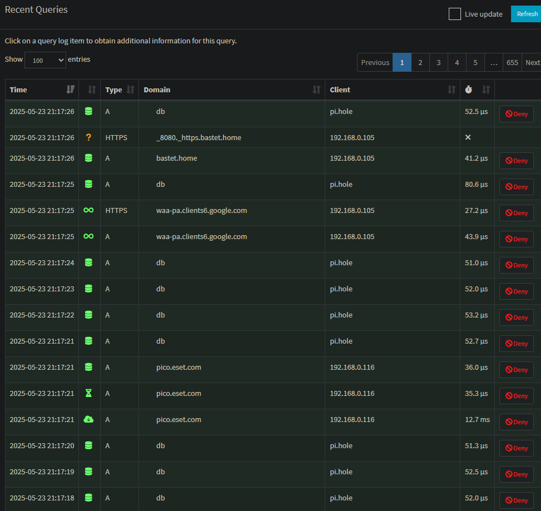Screen dimensions: 541x511
Task: Jump to last page 655
Action: pos(512,62)
